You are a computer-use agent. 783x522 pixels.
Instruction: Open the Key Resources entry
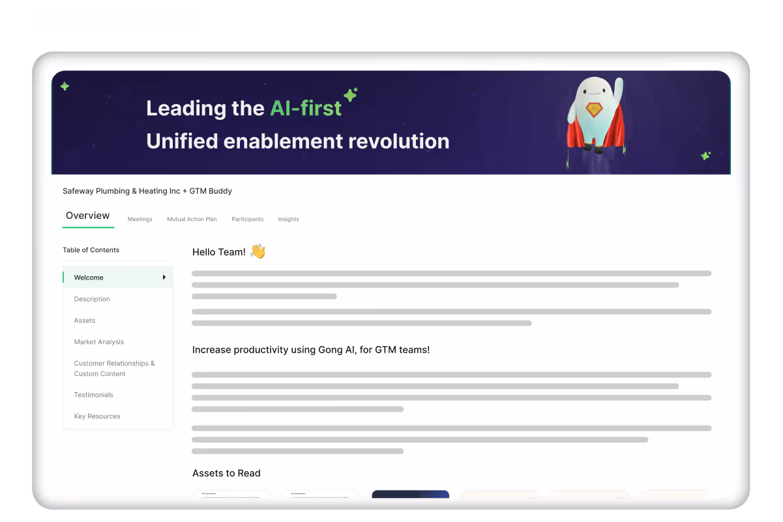tap(97, 416)
